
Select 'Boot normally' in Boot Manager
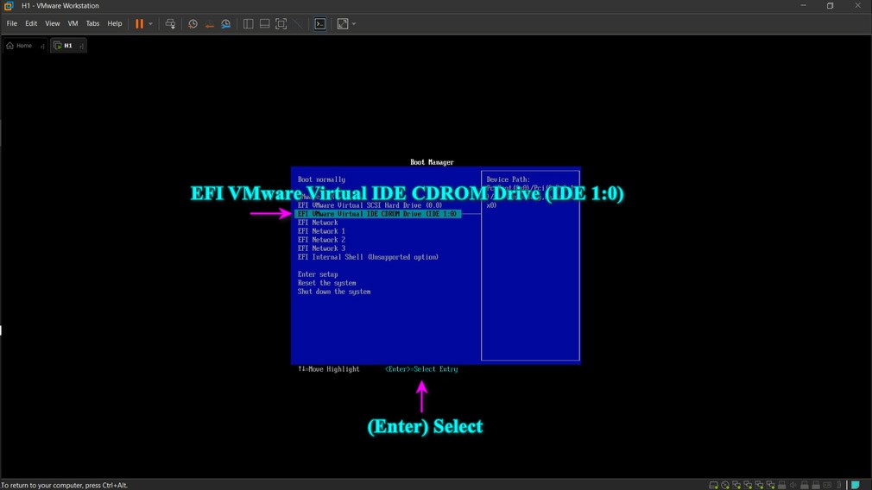tap(321, 179)
